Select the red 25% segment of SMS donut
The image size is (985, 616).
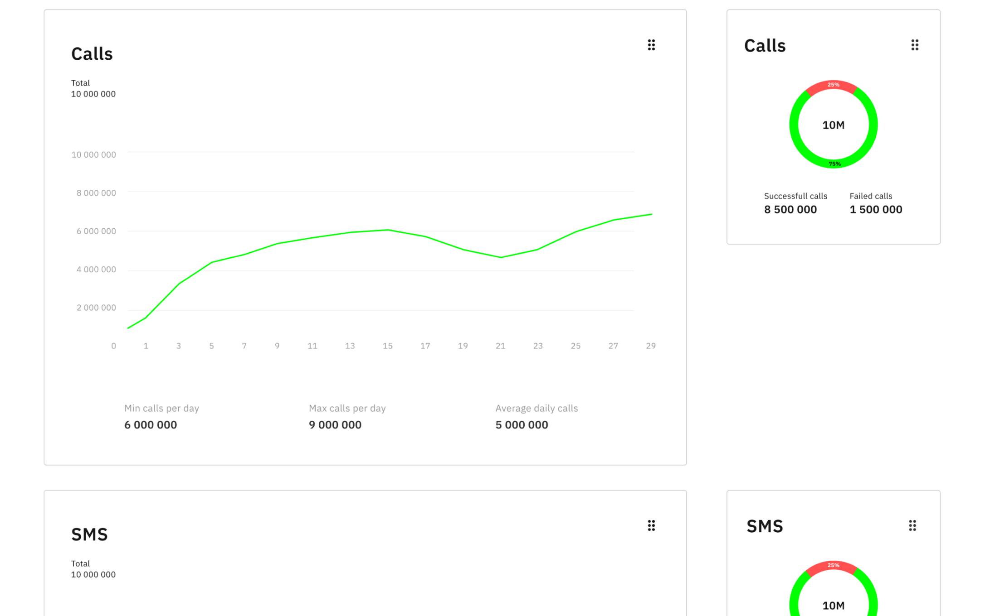[x=833, y=566]
